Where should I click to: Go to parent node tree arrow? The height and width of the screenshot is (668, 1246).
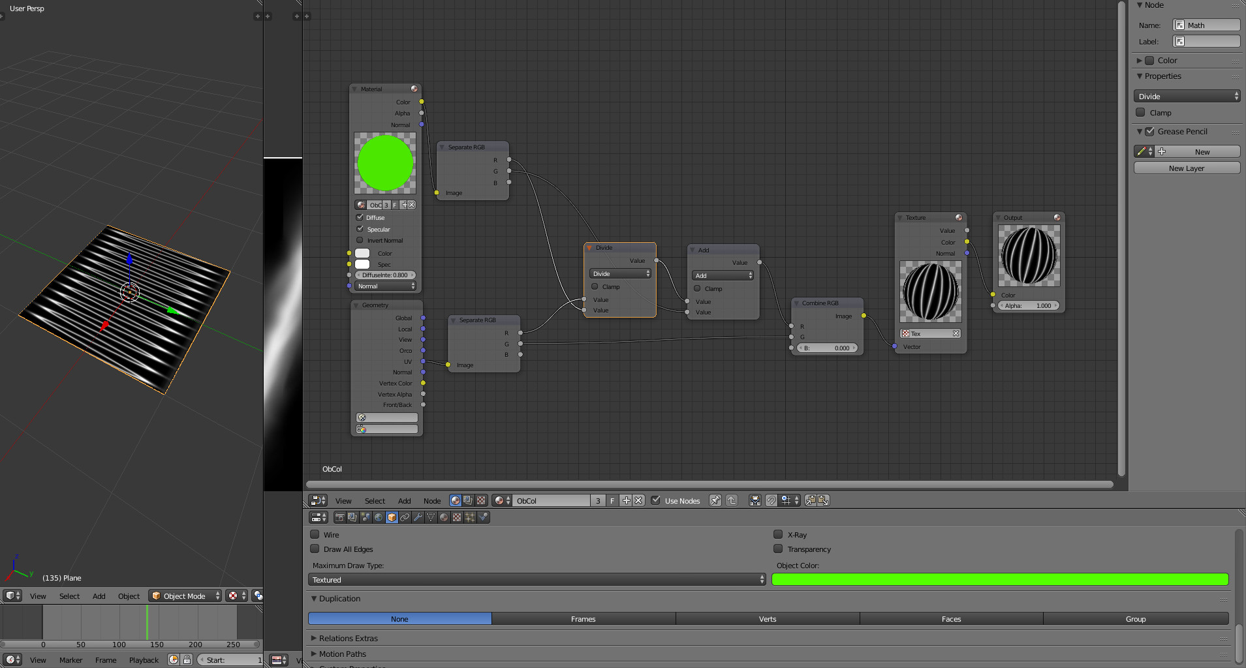click(732, 500)
